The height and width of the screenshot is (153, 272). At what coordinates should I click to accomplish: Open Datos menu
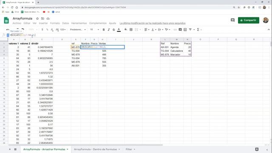[65, 23]
